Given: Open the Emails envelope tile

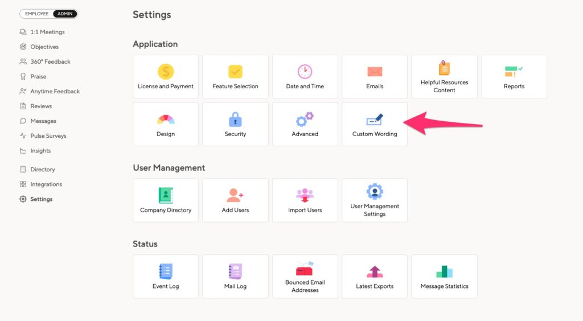Looking at the screenshot, I should pyautogui.click(x=375, y=76).
